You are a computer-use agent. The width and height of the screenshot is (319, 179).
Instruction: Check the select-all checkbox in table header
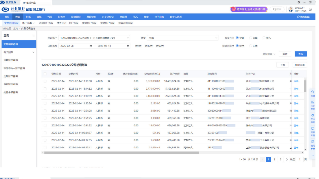click(x=45, y=74)
